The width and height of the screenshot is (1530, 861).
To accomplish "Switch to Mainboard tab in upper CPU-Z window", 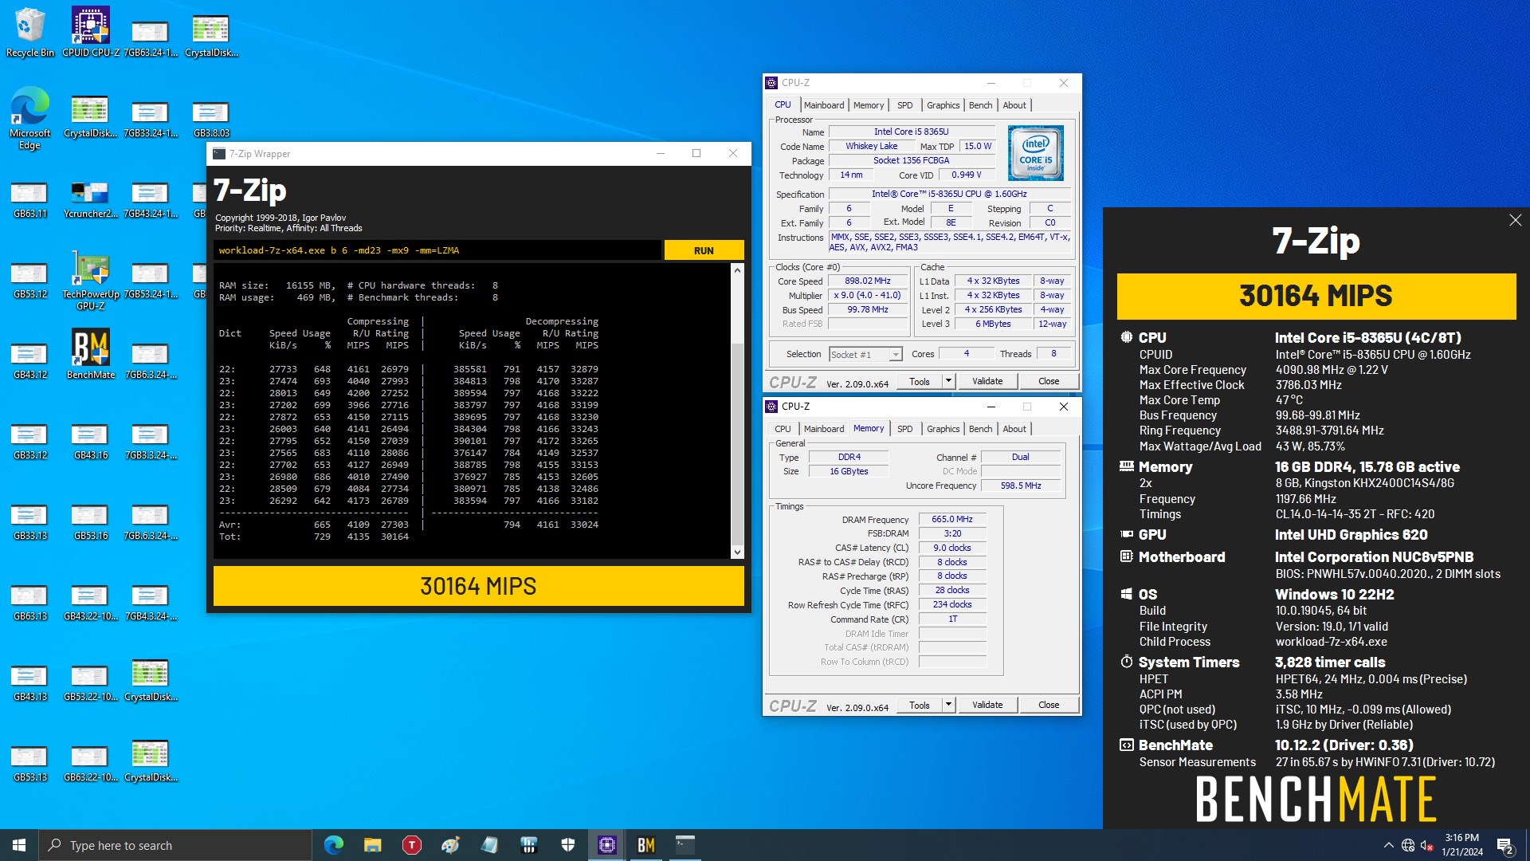I will 823,105.
